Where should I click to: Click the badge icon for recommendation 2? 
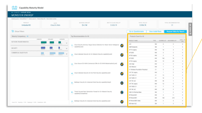click(122, 55)
